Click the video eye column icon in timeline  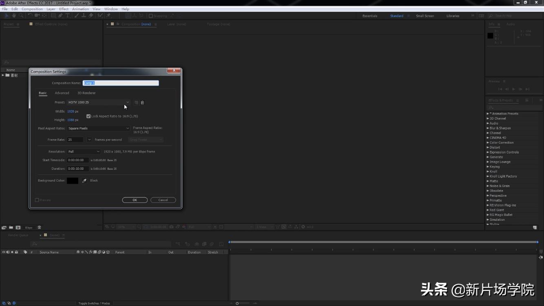tap(4, 252)
